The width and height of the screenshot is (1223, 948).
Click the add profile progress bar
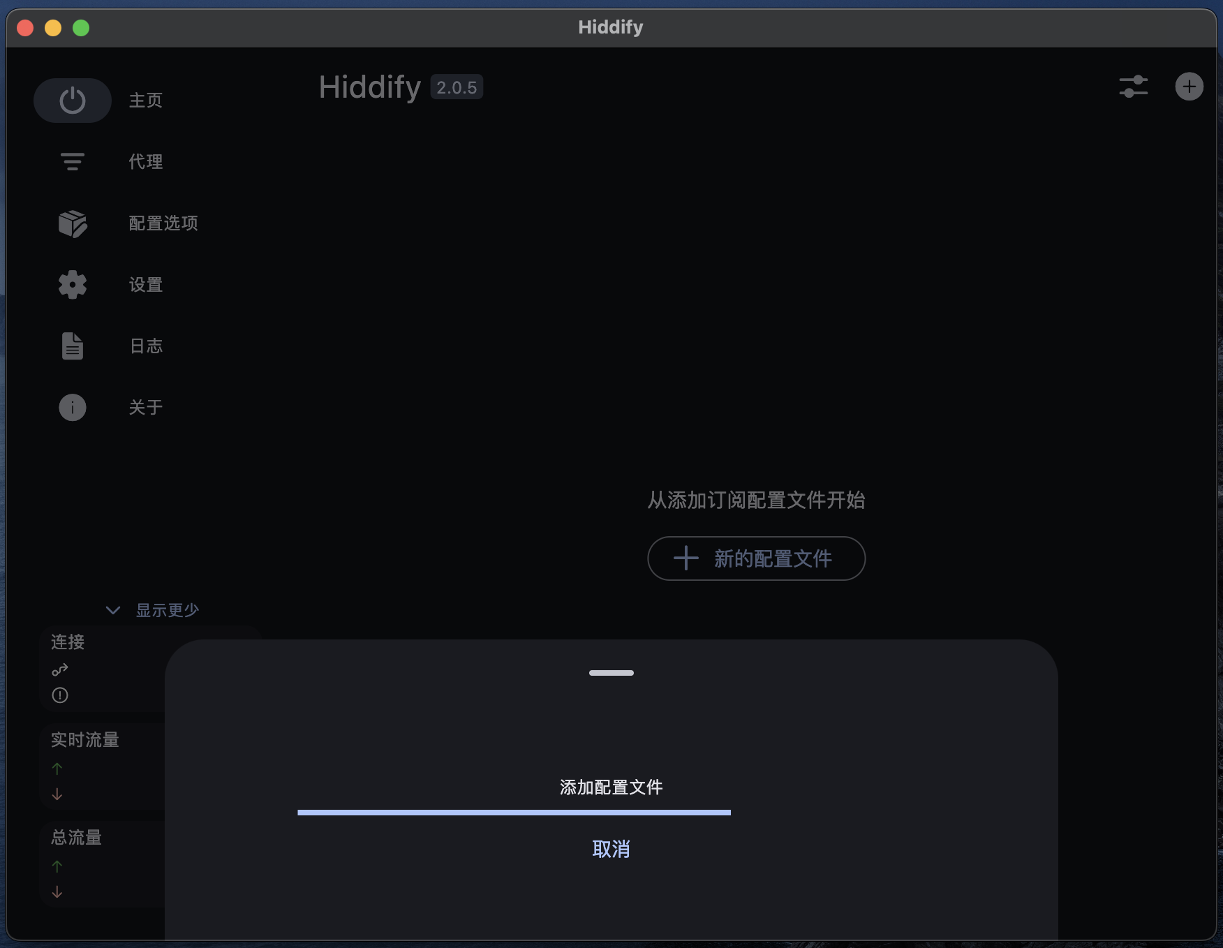pyautogui.click(x=514, y=813)
